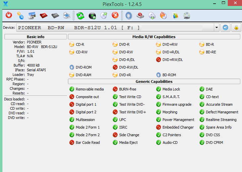Viewport: 242px width, 172px height.
Task: Click the red DVD+RW/DL unsupported icon
Action: (158, 60)
